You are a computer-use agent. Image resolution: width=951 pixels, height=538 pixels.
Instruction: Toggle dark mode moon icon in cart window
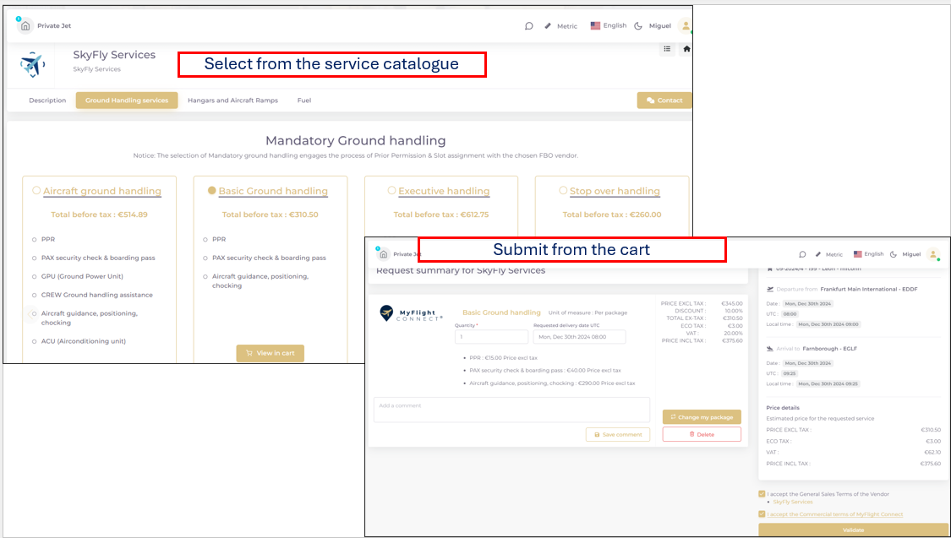click(x=893, y=254)
